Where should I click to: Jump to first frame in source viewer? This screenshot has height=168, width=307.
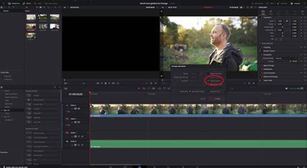click(98, 83)
